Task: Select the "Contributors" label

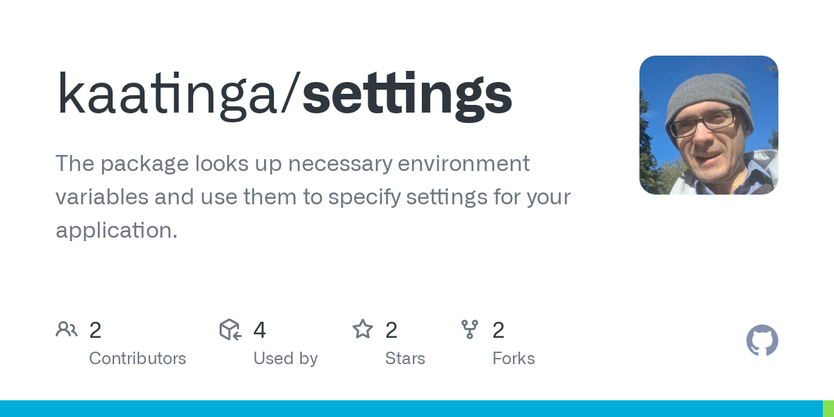Action: point(138,359)
